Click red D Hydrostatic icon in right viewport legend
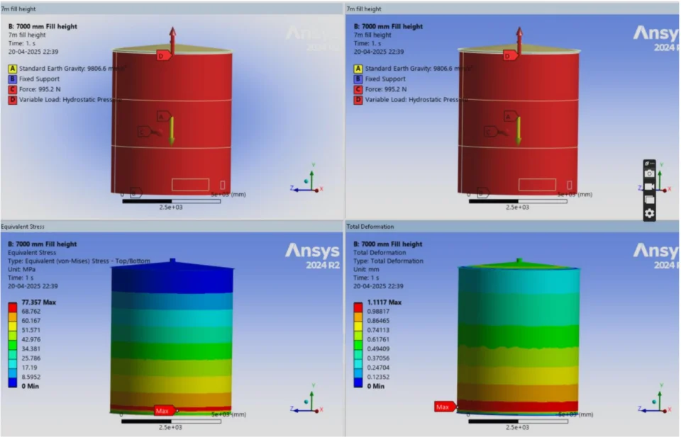This screenshot has height=437, width=681. [x=358, y=100]
